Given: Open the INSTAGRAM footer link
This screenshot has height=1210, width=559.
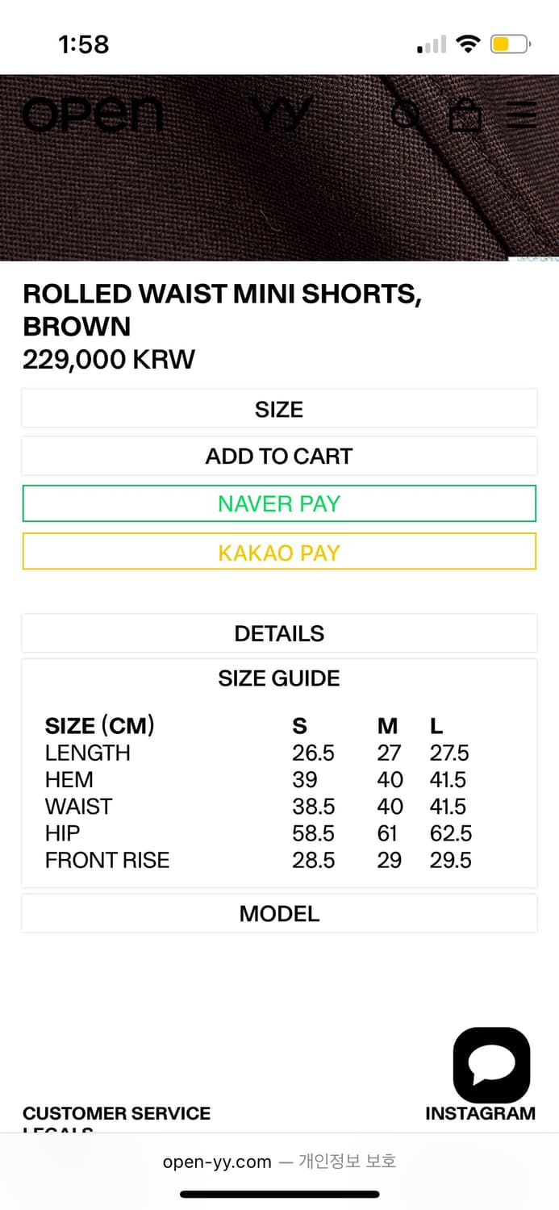Looking at the screenshot, I should coord(480,1113).
